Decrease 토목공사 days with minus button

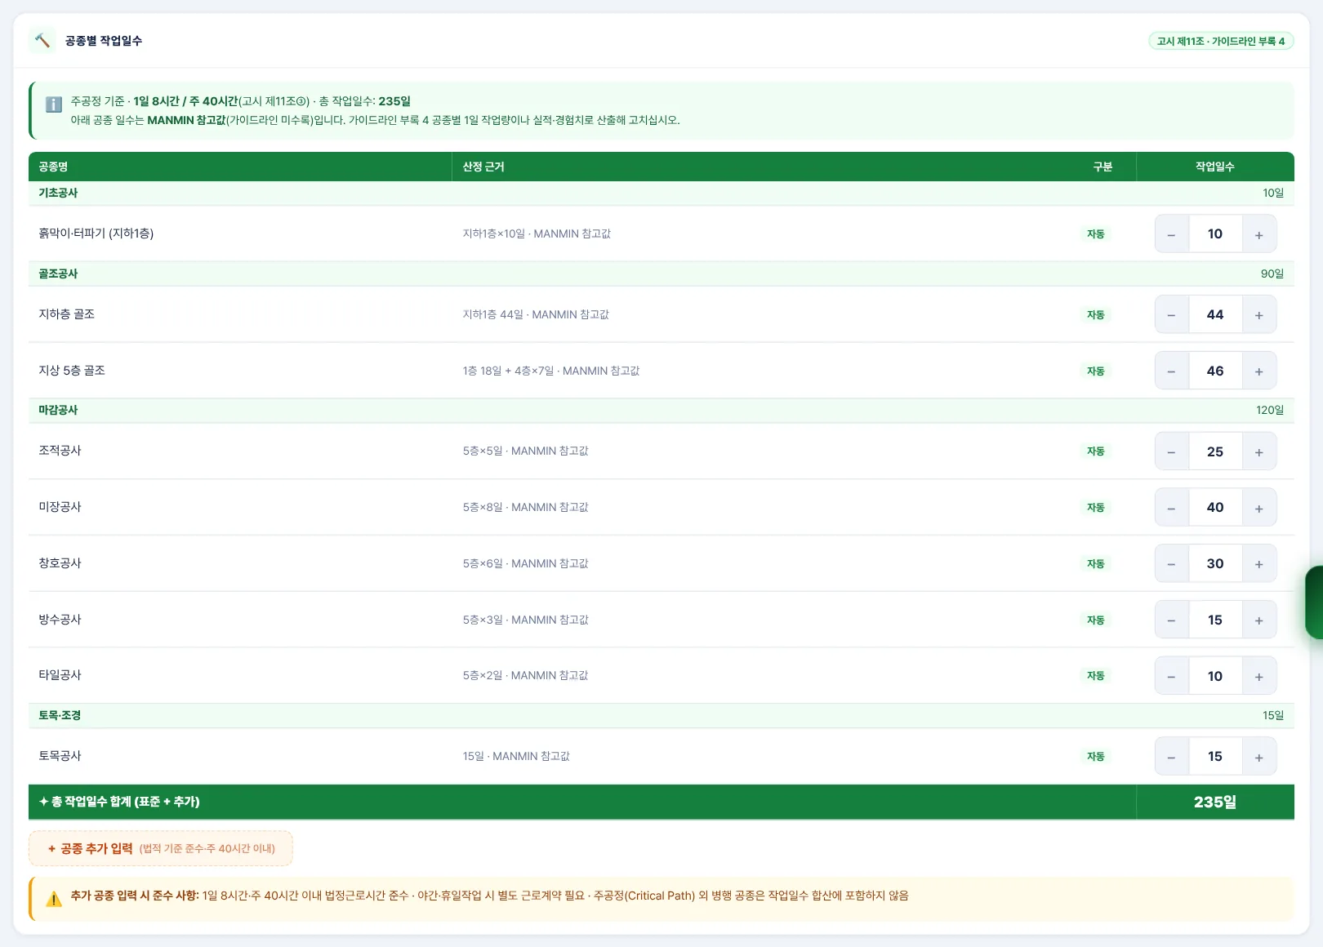pos(1171,757)
